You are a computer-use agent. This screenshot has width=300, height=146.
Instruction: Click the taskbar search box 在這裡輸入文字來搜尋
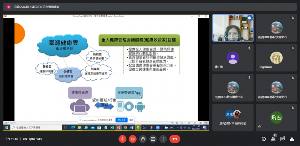click(x=36, y=127)
